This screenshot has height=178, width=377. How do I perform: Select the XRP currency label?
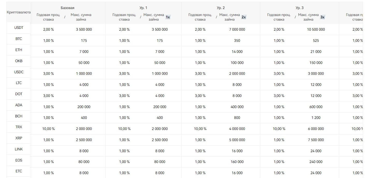(19, 138)
